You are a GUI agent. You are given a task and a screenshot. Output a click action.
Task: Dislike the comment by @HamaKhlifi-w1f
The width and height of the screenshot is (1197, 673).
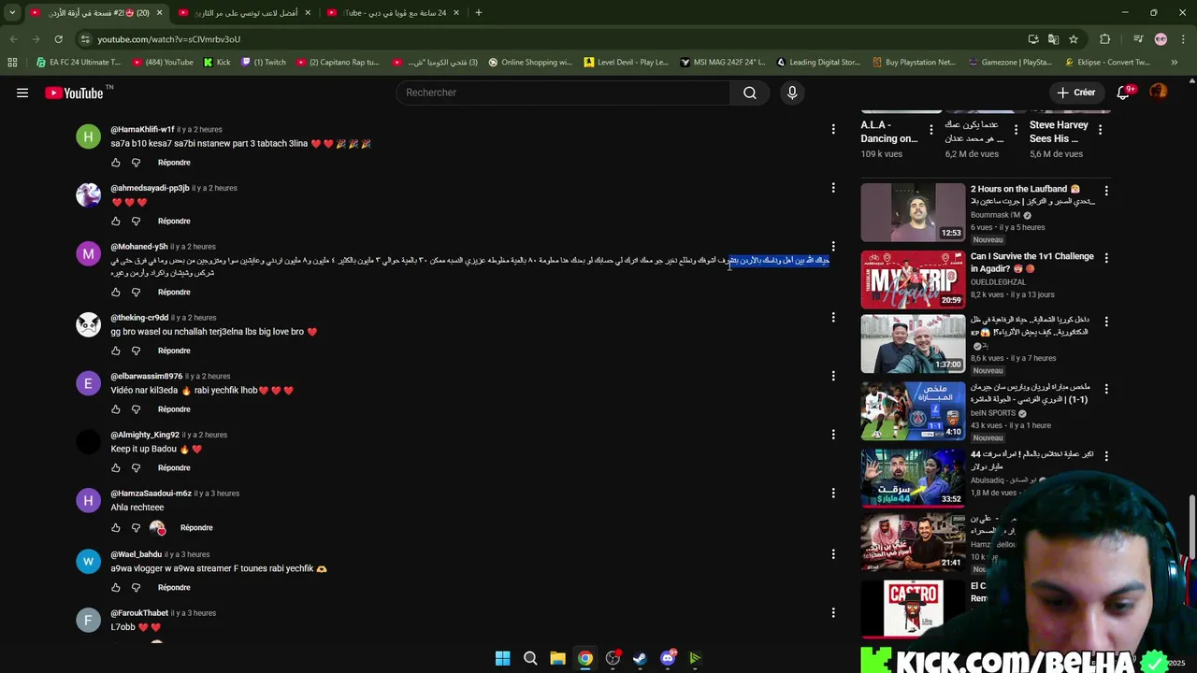click(x=136, y=163)
